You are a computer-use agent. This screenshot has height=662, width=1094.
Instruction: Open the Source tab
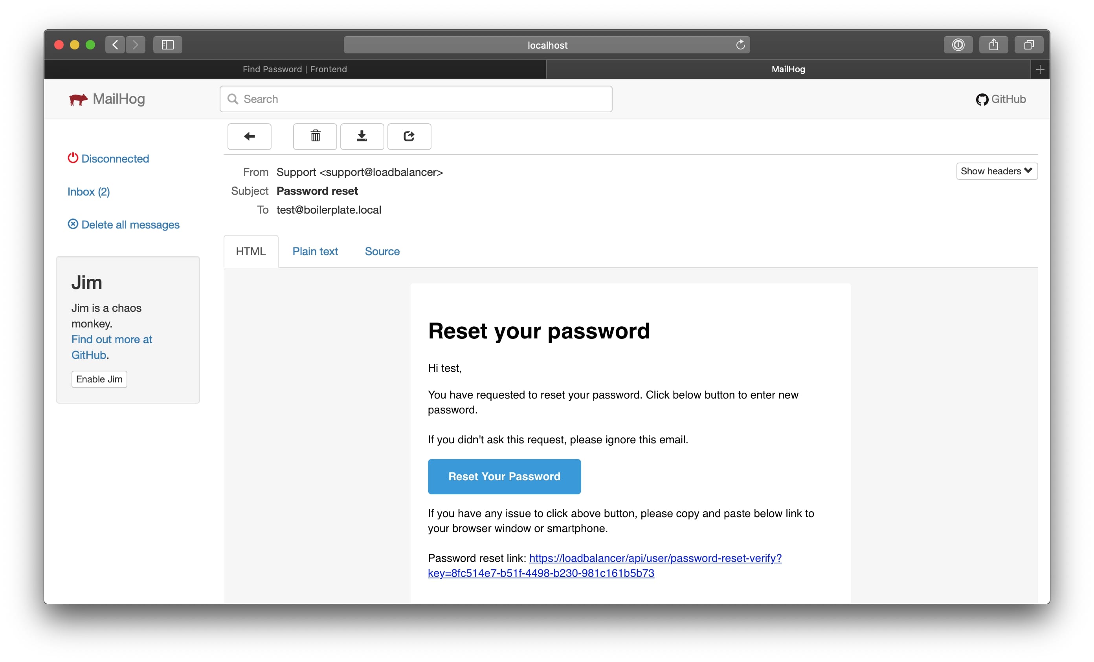click(382, 251)
